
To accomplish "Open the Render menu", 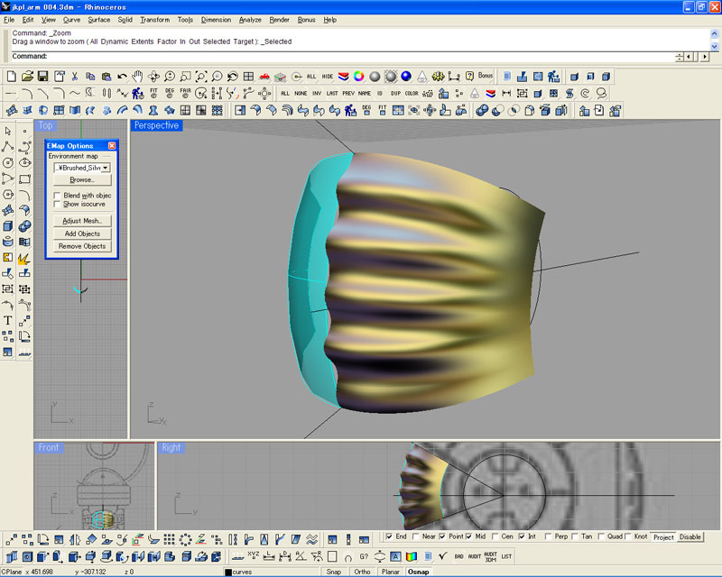I will [x=280, y=20].
